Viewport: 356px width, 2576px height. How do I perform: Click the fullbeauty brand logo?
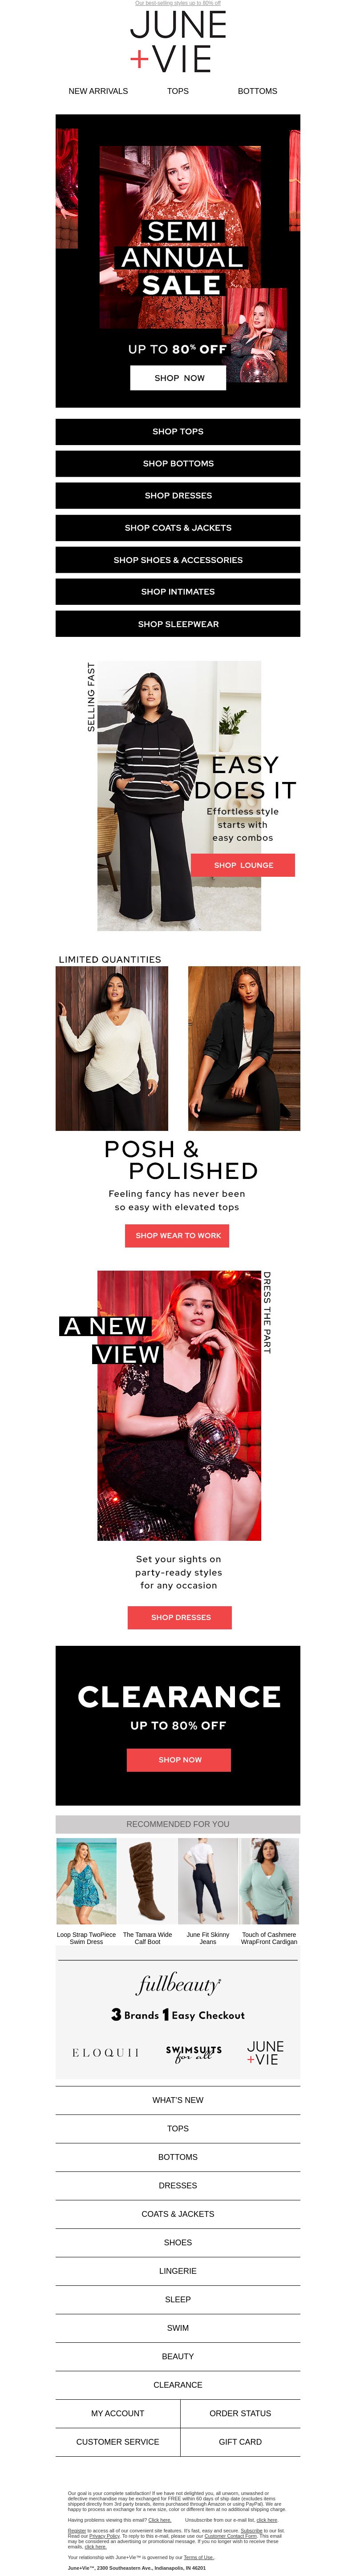point(178,1984)
